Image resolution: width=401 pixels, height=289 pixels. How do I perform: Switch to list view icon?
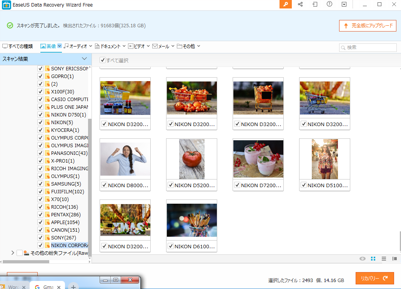pyautogui.click(x=384, y=259)
